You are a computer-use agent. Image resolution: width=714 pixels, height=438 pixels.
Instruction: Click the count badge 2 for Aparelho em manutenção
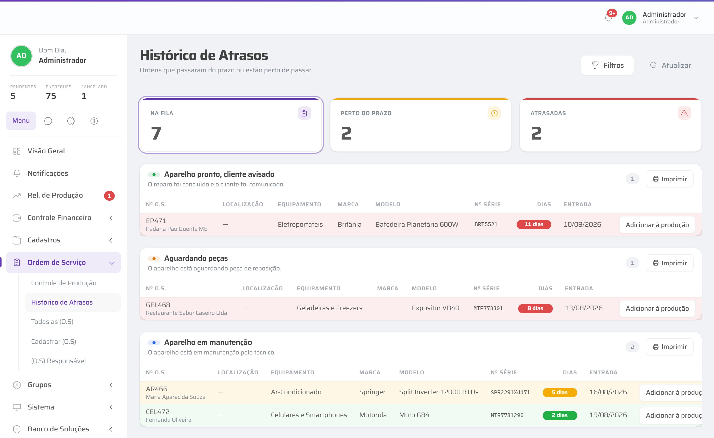click(632, 347)
